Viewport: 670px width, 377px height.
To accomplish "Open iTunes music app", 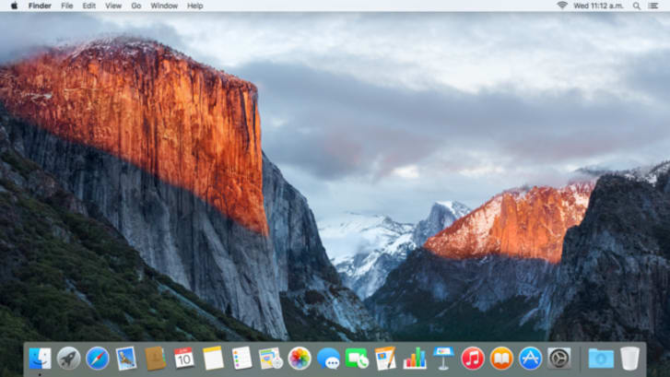I will [473, 359].
